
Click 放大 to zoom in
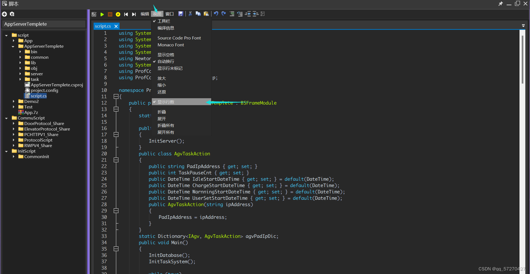point(182,78)
